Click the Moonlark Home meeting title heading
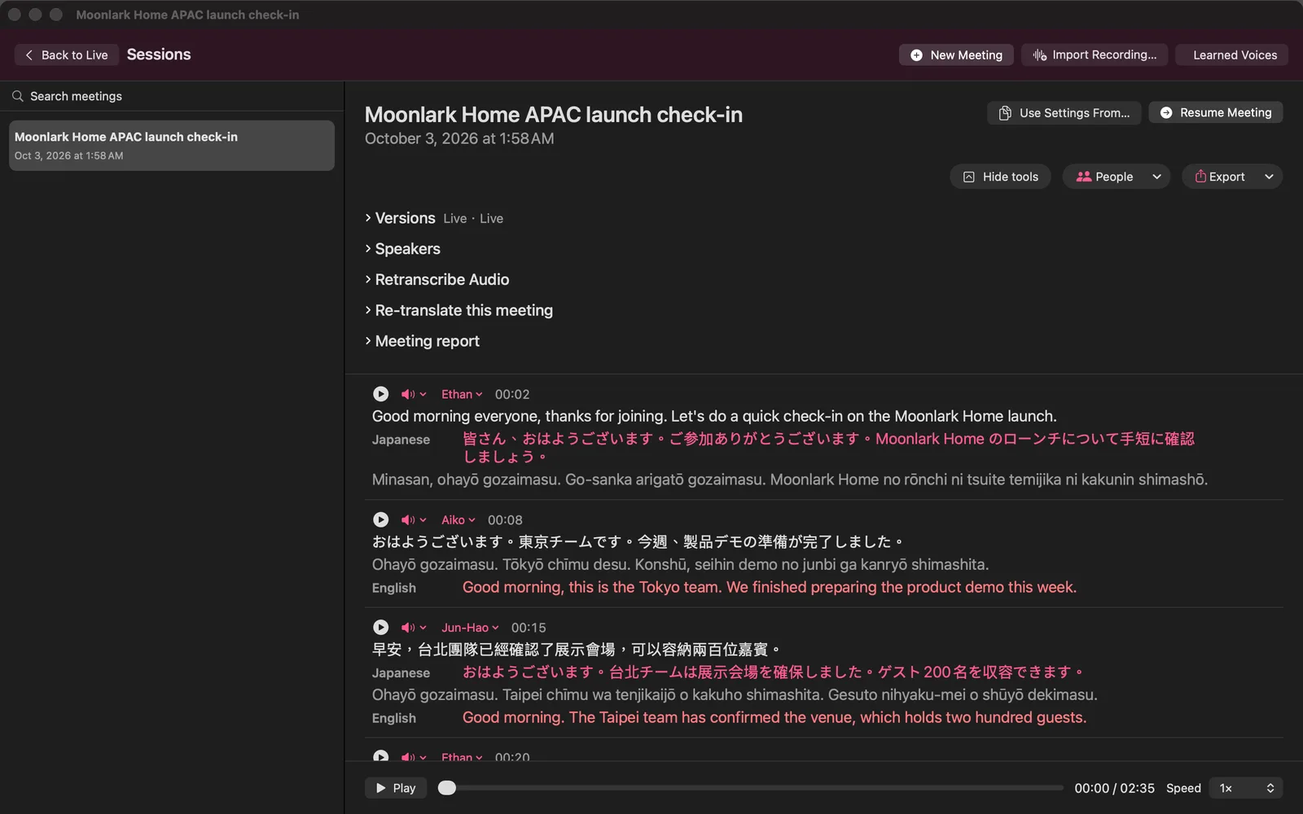The height and width of the screenshot is (814, 1303). (x=554, y=115)
